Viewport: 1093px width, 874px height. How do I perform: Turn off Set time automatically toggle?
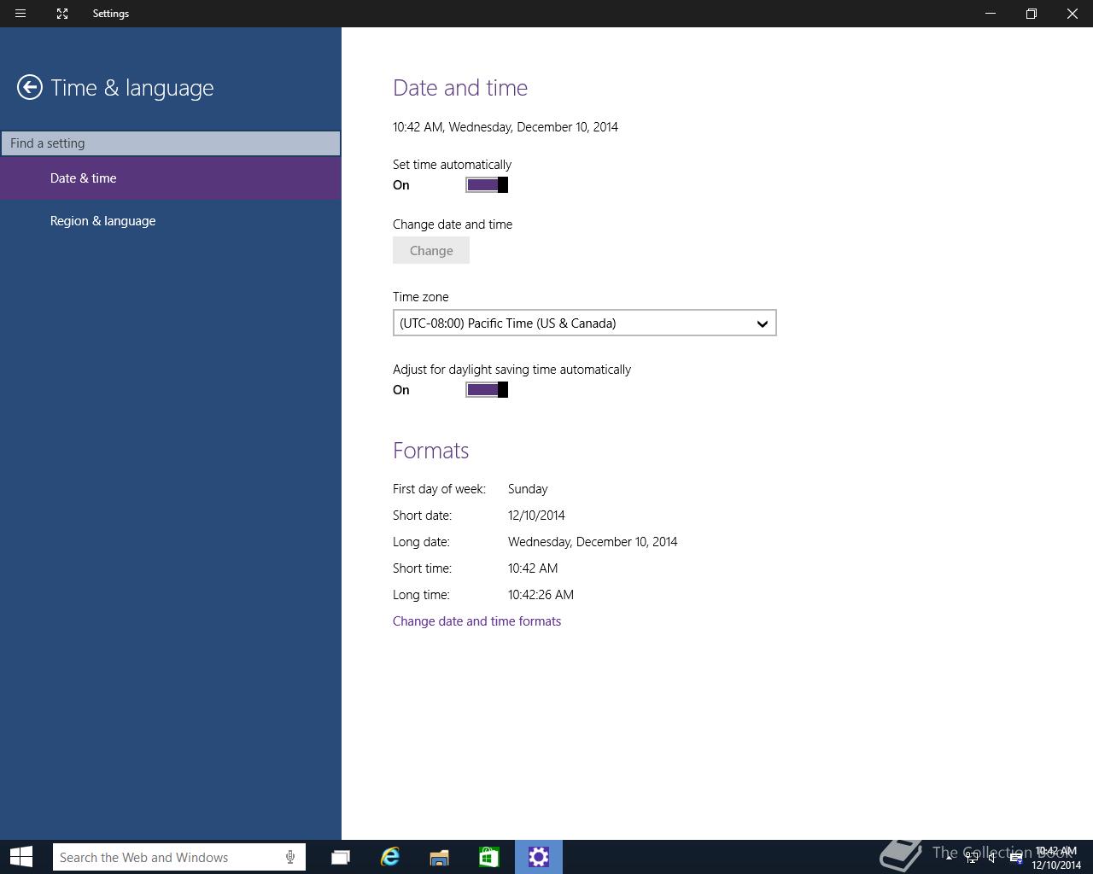(487, 185)
